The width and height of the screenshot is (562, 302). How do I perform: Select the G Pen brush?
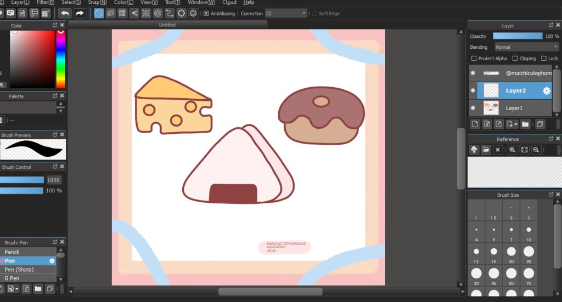(28, 278)
